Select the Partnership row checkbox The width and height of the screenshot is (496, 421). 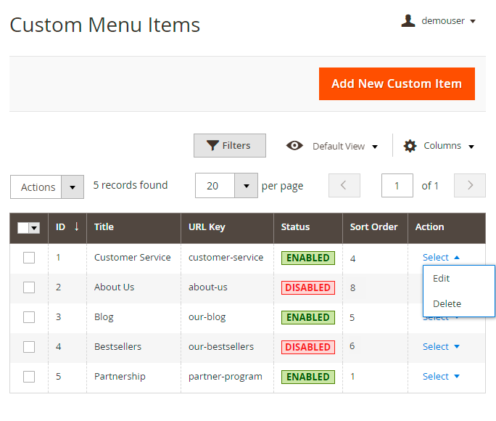coord(29,377)
